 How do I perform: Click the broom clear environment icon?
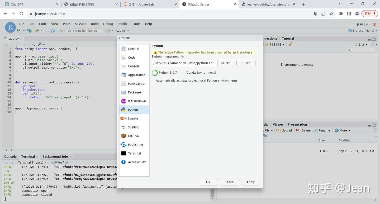click(x=290, y=44)
